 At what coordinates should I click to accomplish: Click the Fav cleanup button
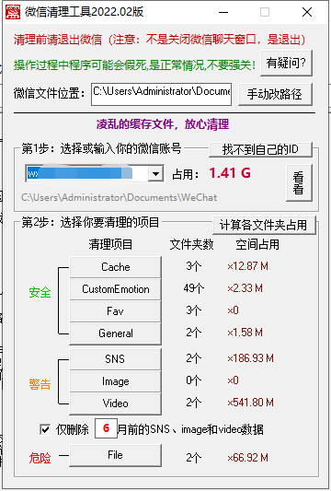click(115, 311)
